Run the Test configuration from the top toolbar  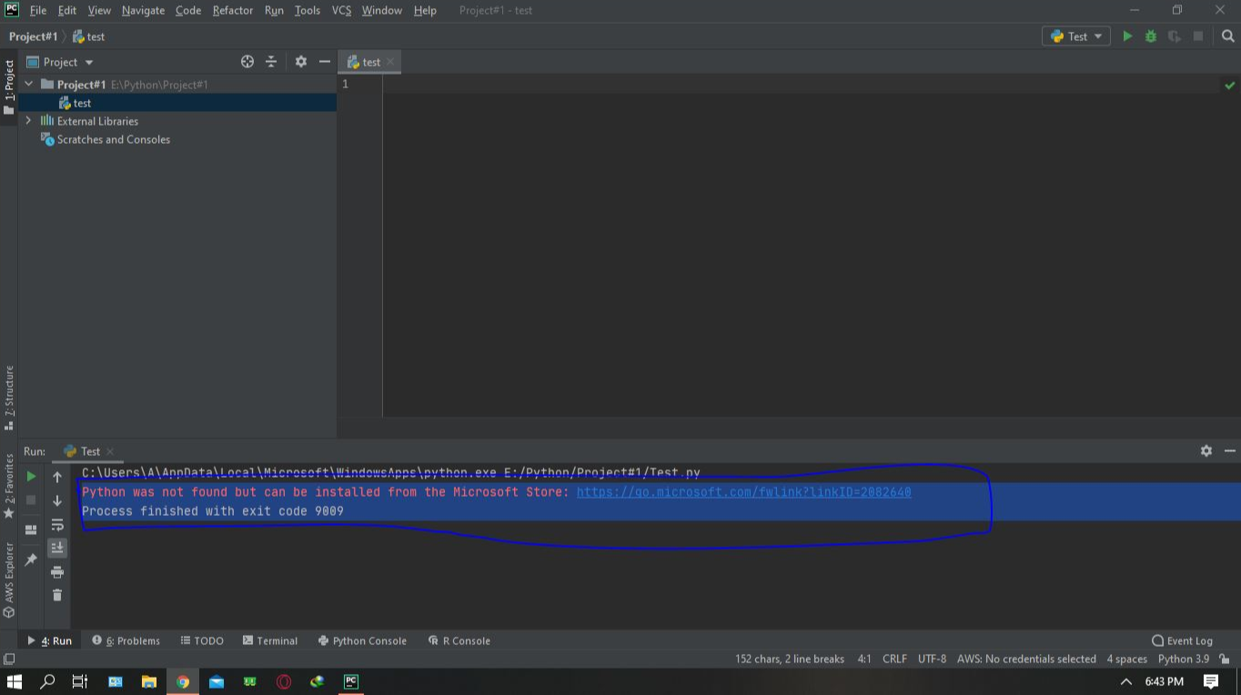point(1127,36)
